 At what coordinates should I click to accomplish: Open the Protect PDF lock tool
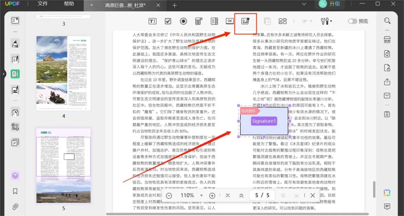(x=387, y=68)
